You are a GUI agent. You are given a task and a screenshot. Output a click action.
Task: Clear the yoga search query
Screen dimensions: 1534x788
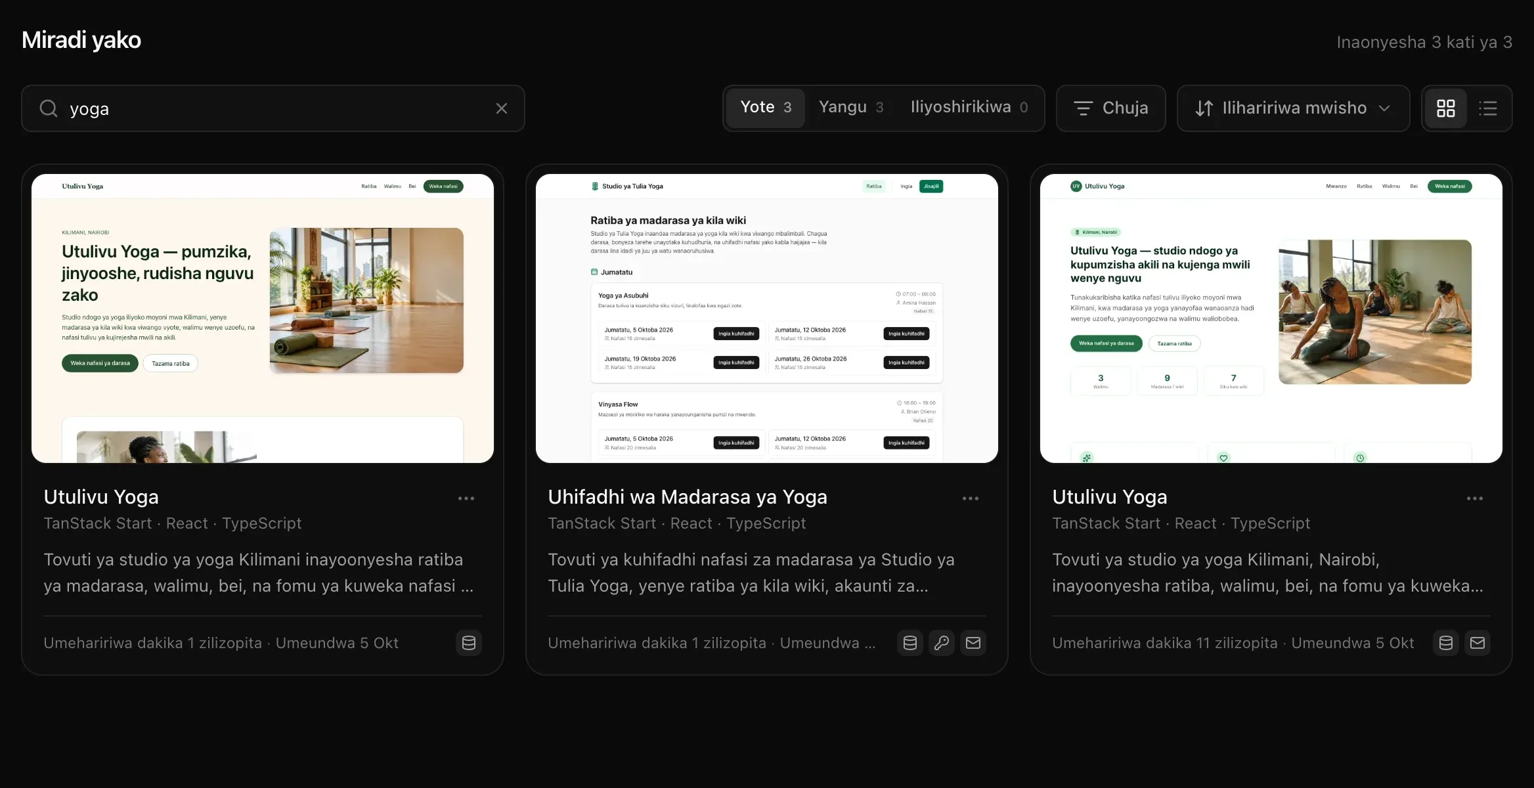coord(502,108)
